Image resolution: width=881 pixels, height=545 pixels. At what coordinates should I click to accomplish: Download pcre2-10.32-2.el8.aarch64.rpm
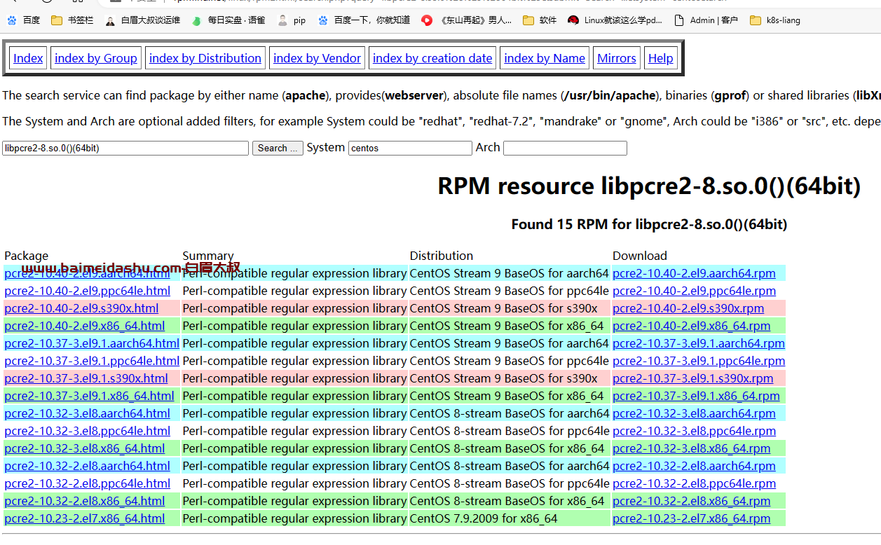[x=694, y=466]
